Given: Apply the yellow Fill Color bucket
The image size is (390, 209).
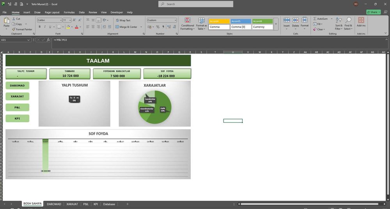Looking at the screenshot, I should 68,27.
